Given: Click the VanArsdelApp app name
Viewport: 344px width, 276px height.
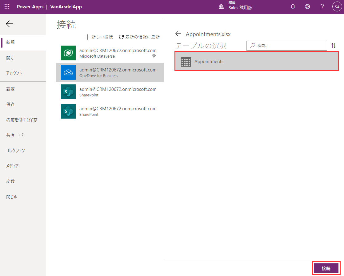Looking at the screenshot, I should [66, 6].
